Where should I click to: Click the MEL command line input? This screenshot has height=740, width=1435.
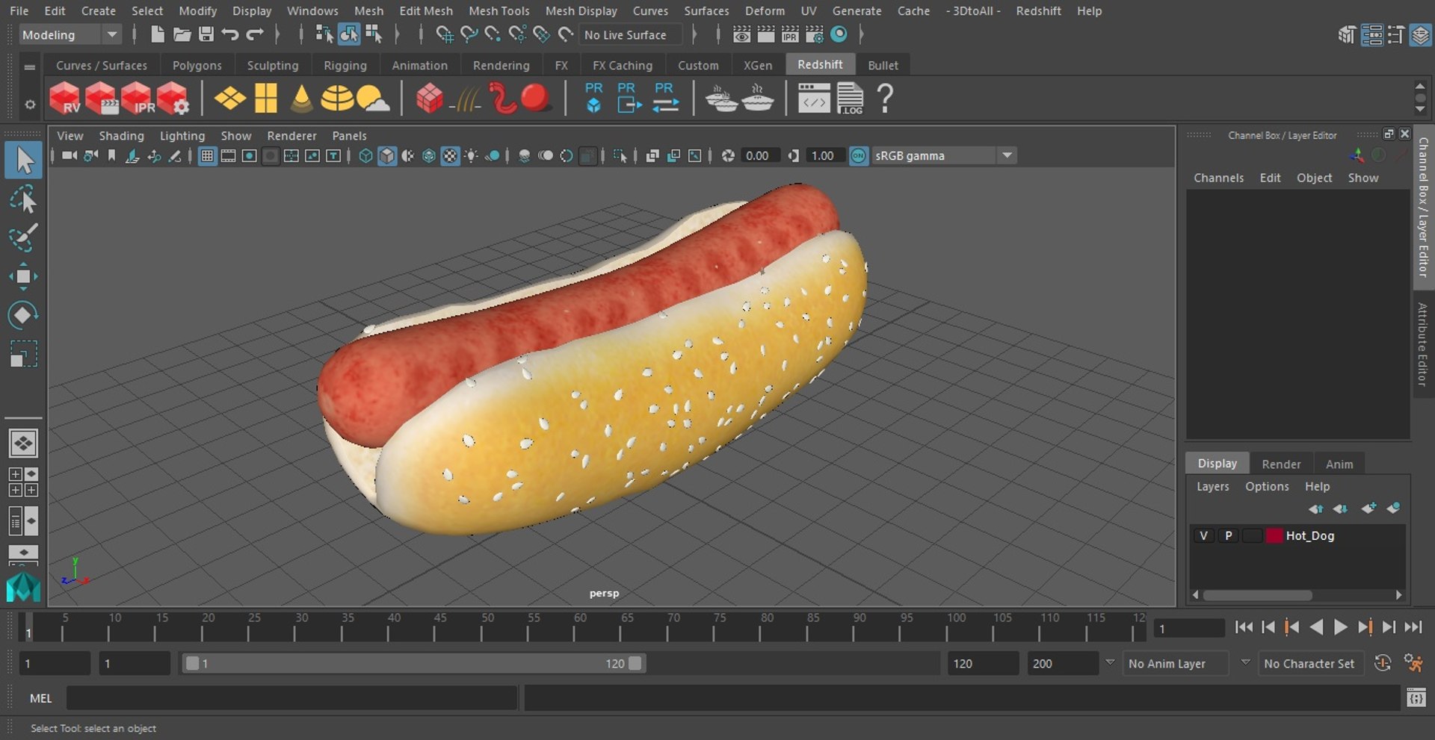291,698
